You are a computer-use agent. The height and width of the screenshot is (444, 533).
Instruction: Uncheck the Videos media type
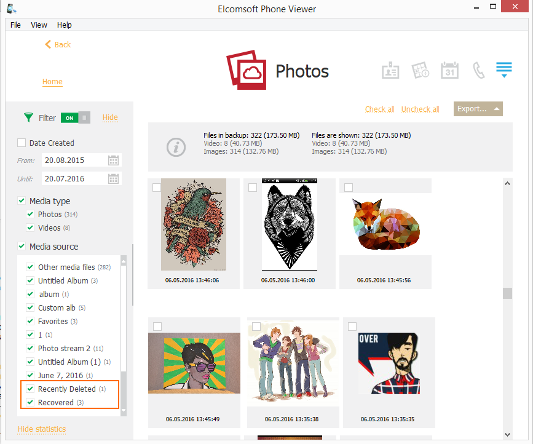point(30,228)
